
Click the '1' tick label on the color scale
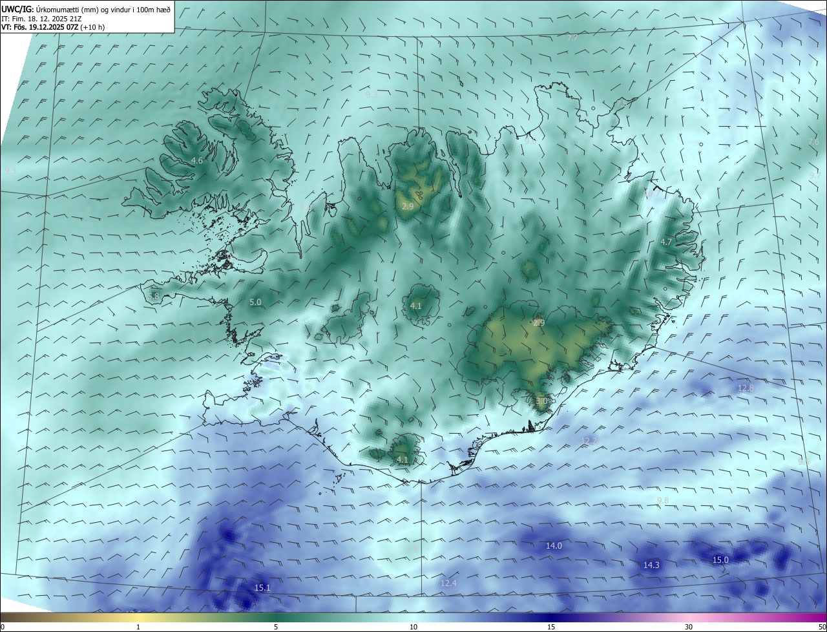138,627
